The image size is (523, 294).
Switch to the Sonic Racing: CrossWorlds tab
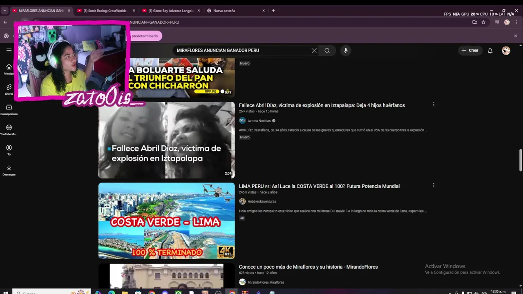[106, 11]
